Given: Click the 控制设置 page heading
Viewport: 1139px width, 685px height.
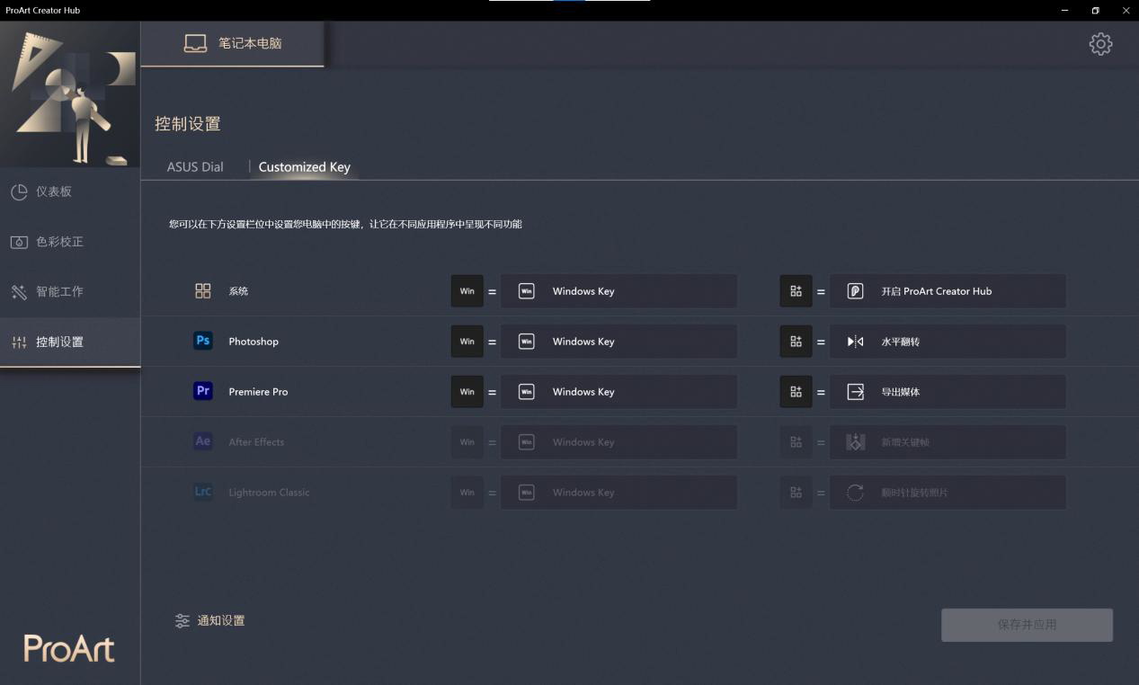Looking at the screenshot, I should (188, 124).
